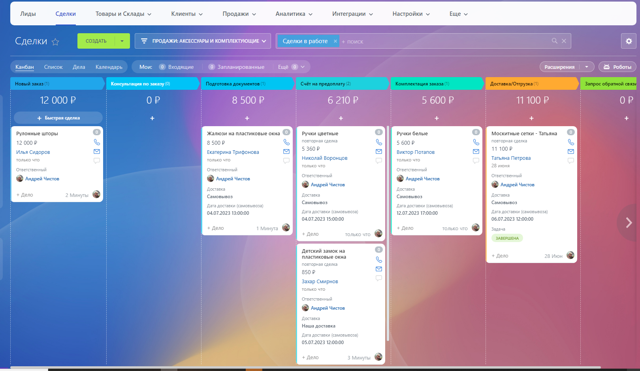The image size is (640, 371).
Task: Expand the Продажи menu
Action: coord(239,14)
